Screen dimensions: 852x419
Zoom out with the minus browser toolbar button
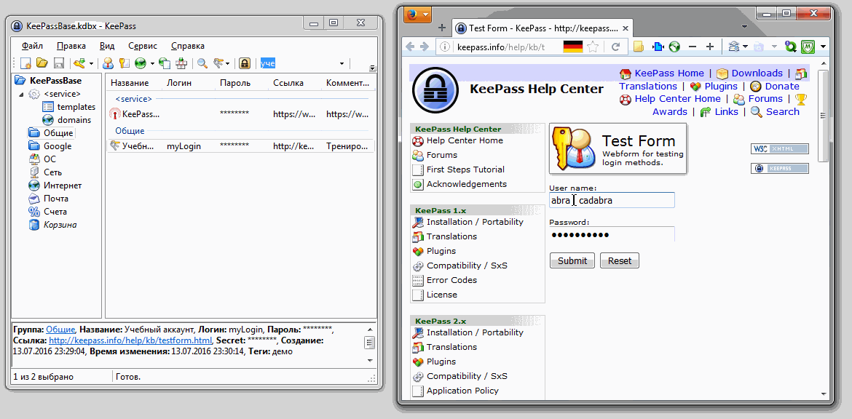coord(693,47)
